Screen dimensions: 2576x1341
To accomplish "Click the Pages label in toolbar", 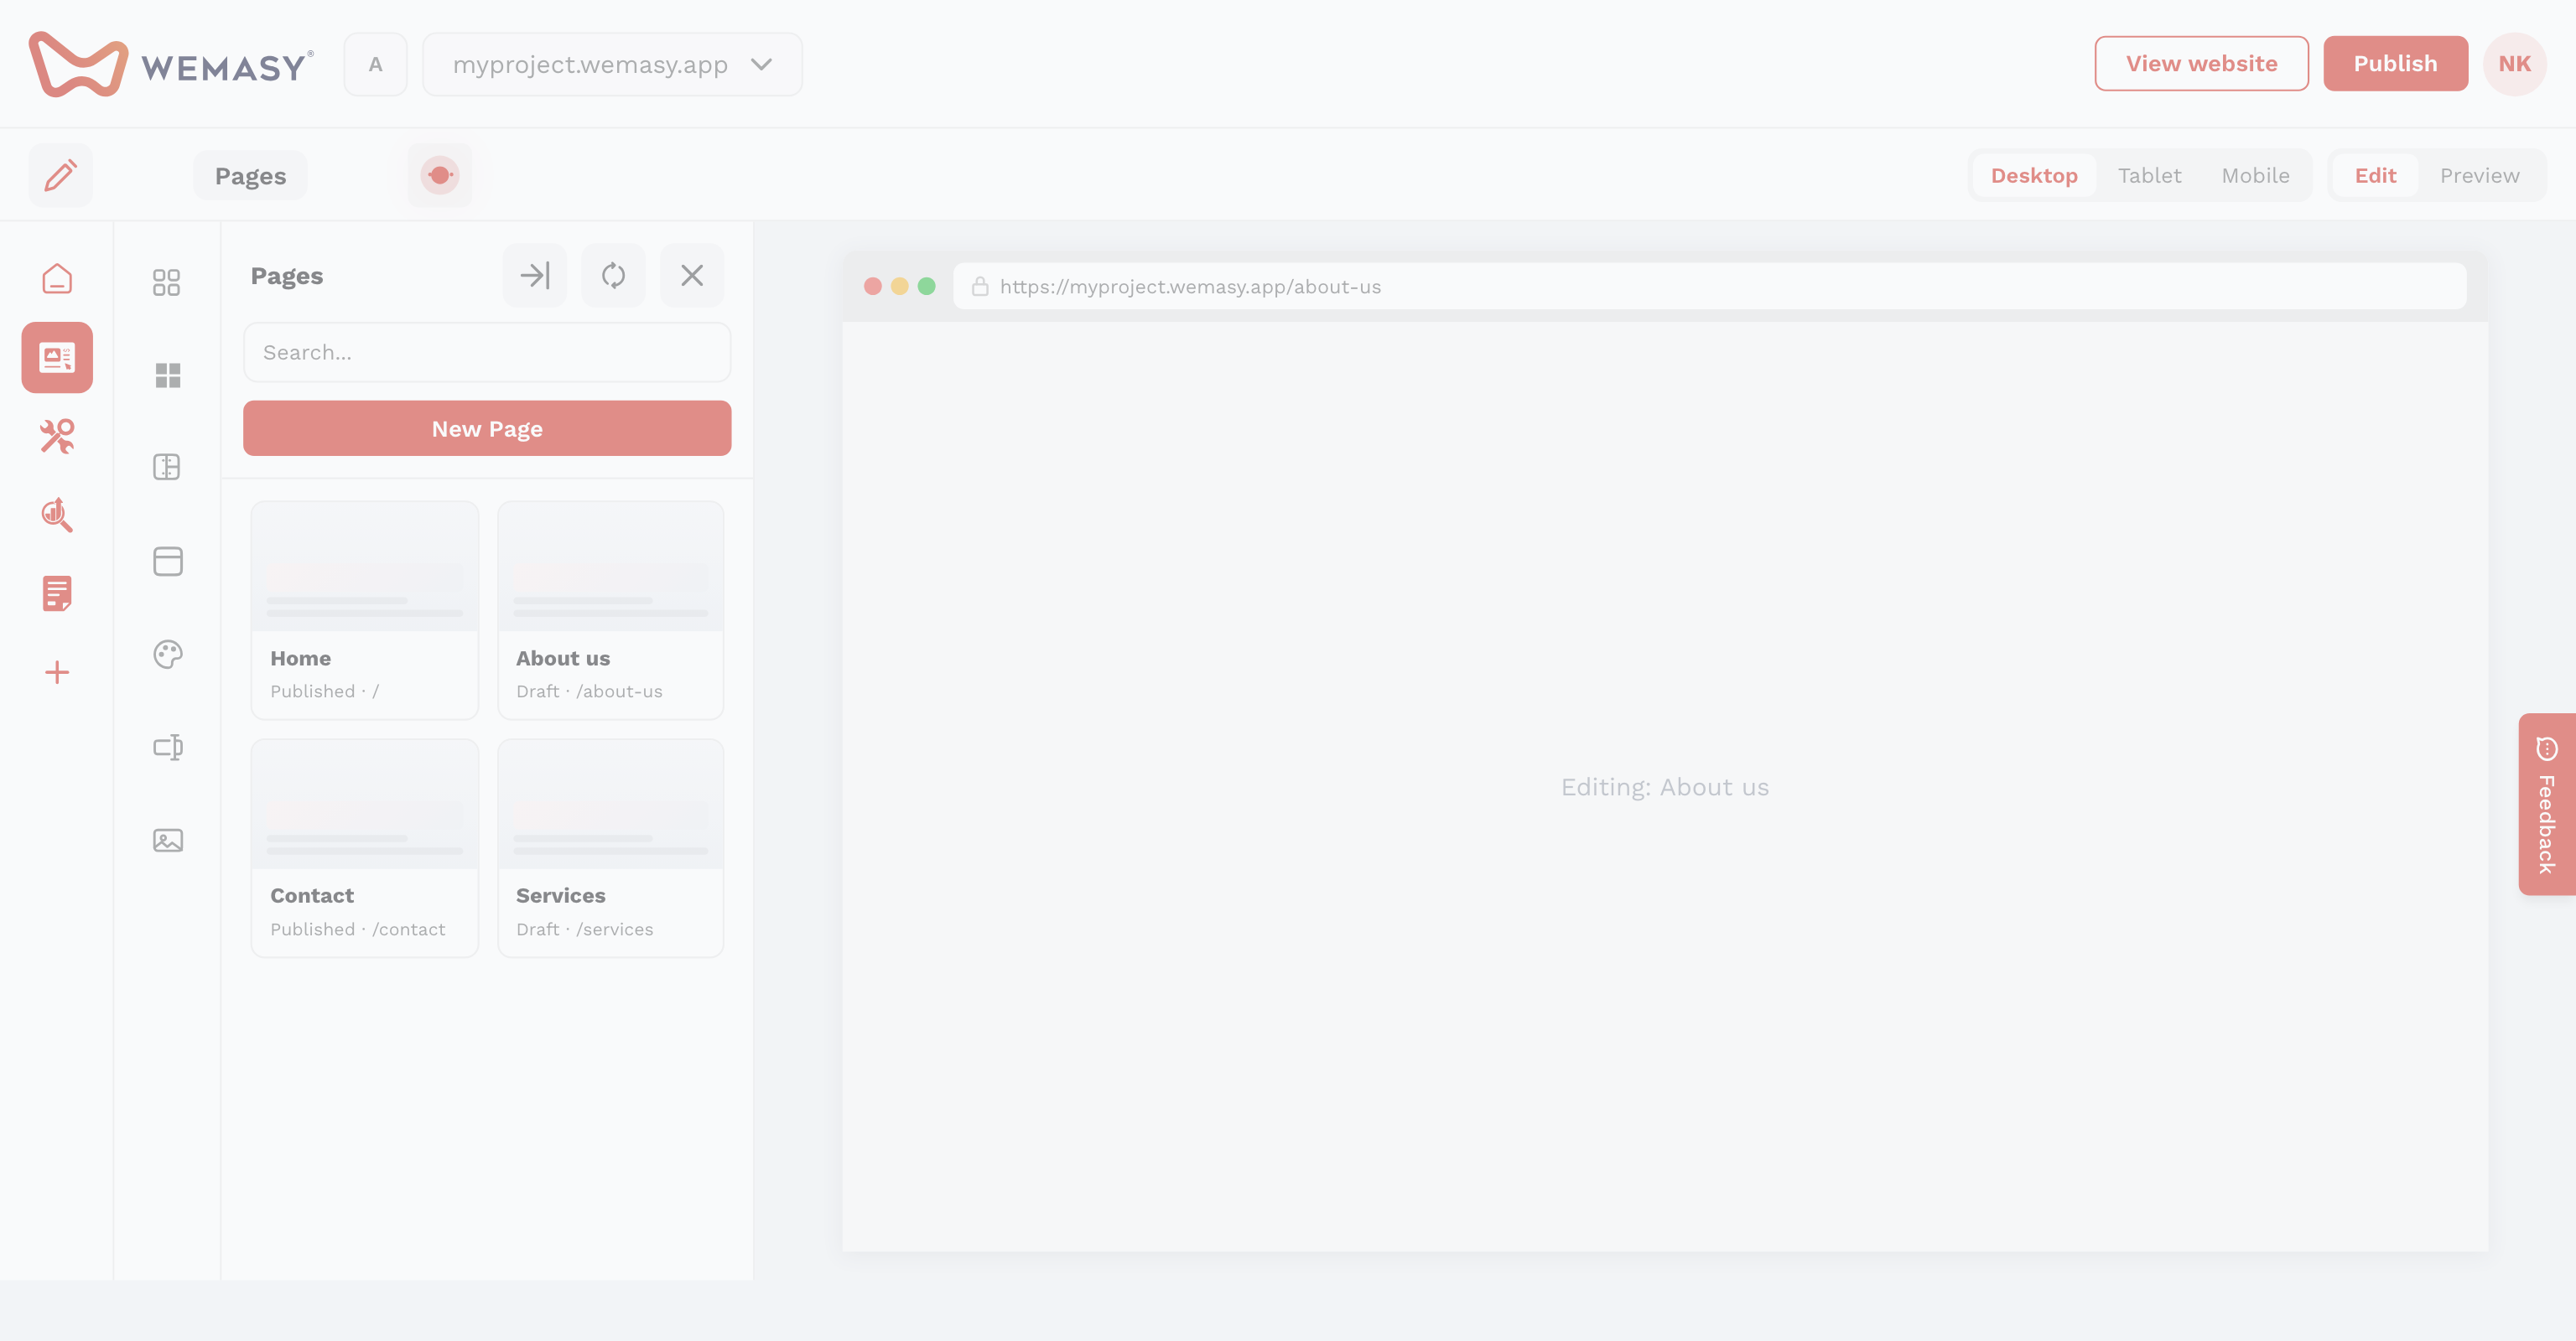I will click(250, 175).
